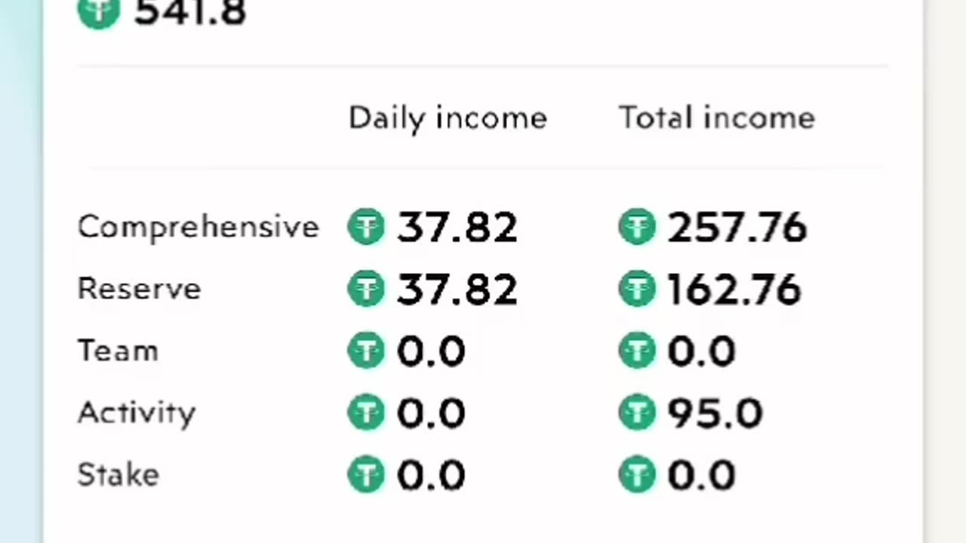This screenshot has width=966, height=543.
Task: Click Tether icon in Reserve total income
Action: [637, 289]
